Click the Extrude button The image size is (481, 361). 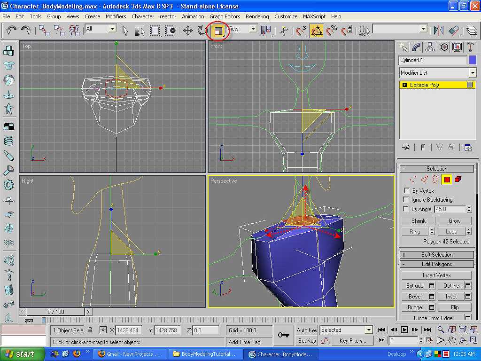coord(415,286)
